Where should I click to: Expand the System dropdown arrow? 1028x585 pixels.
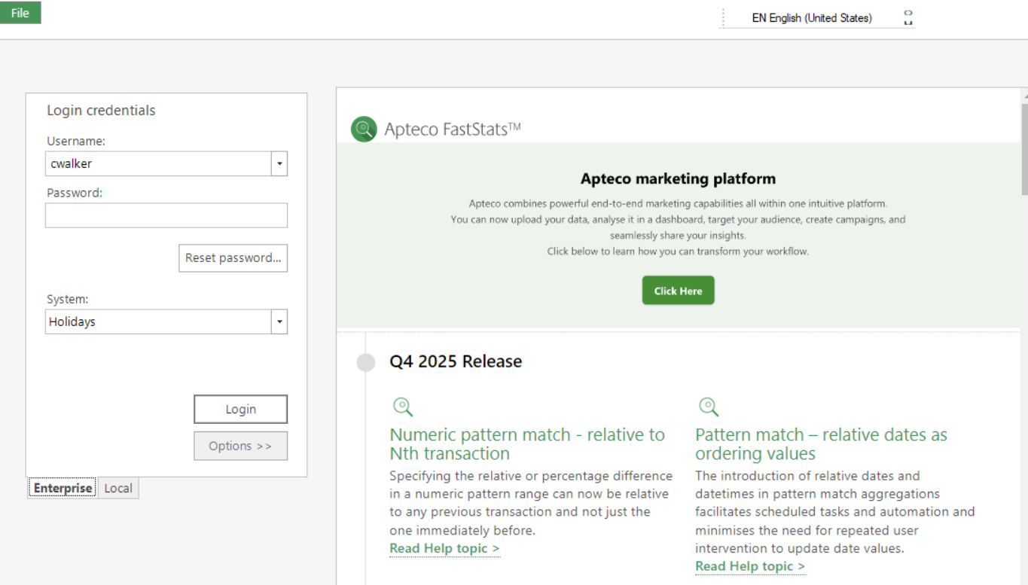click(x=279, y=321)
